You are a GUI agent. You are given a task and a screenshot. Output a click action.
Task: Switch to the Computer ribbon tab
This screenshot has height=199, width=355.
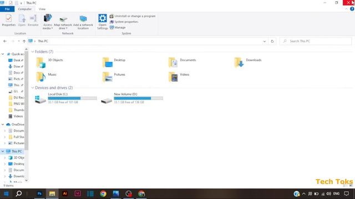[24, 9]
